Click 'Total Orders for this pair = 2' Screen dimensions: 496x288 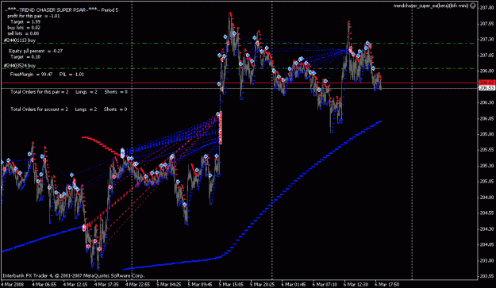pos(40,92)
